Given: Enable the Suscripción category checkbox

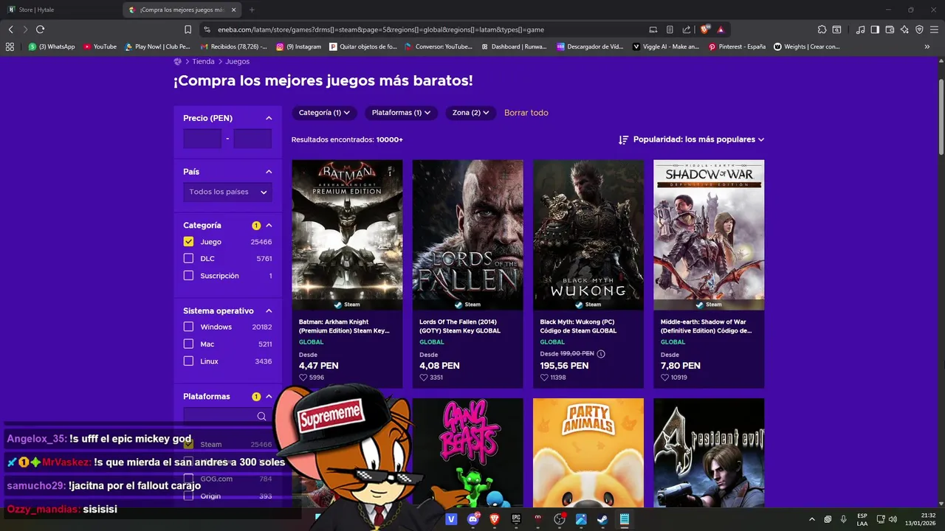Looking at the screenshot, I should pyautogui.click(x=188, y=275).
